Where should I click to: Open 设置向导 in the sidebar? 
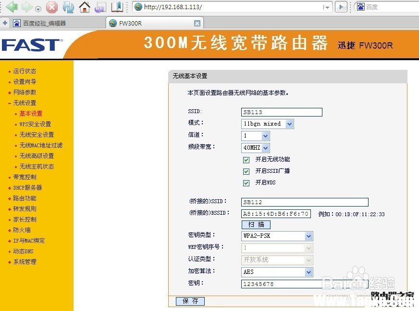25,82
